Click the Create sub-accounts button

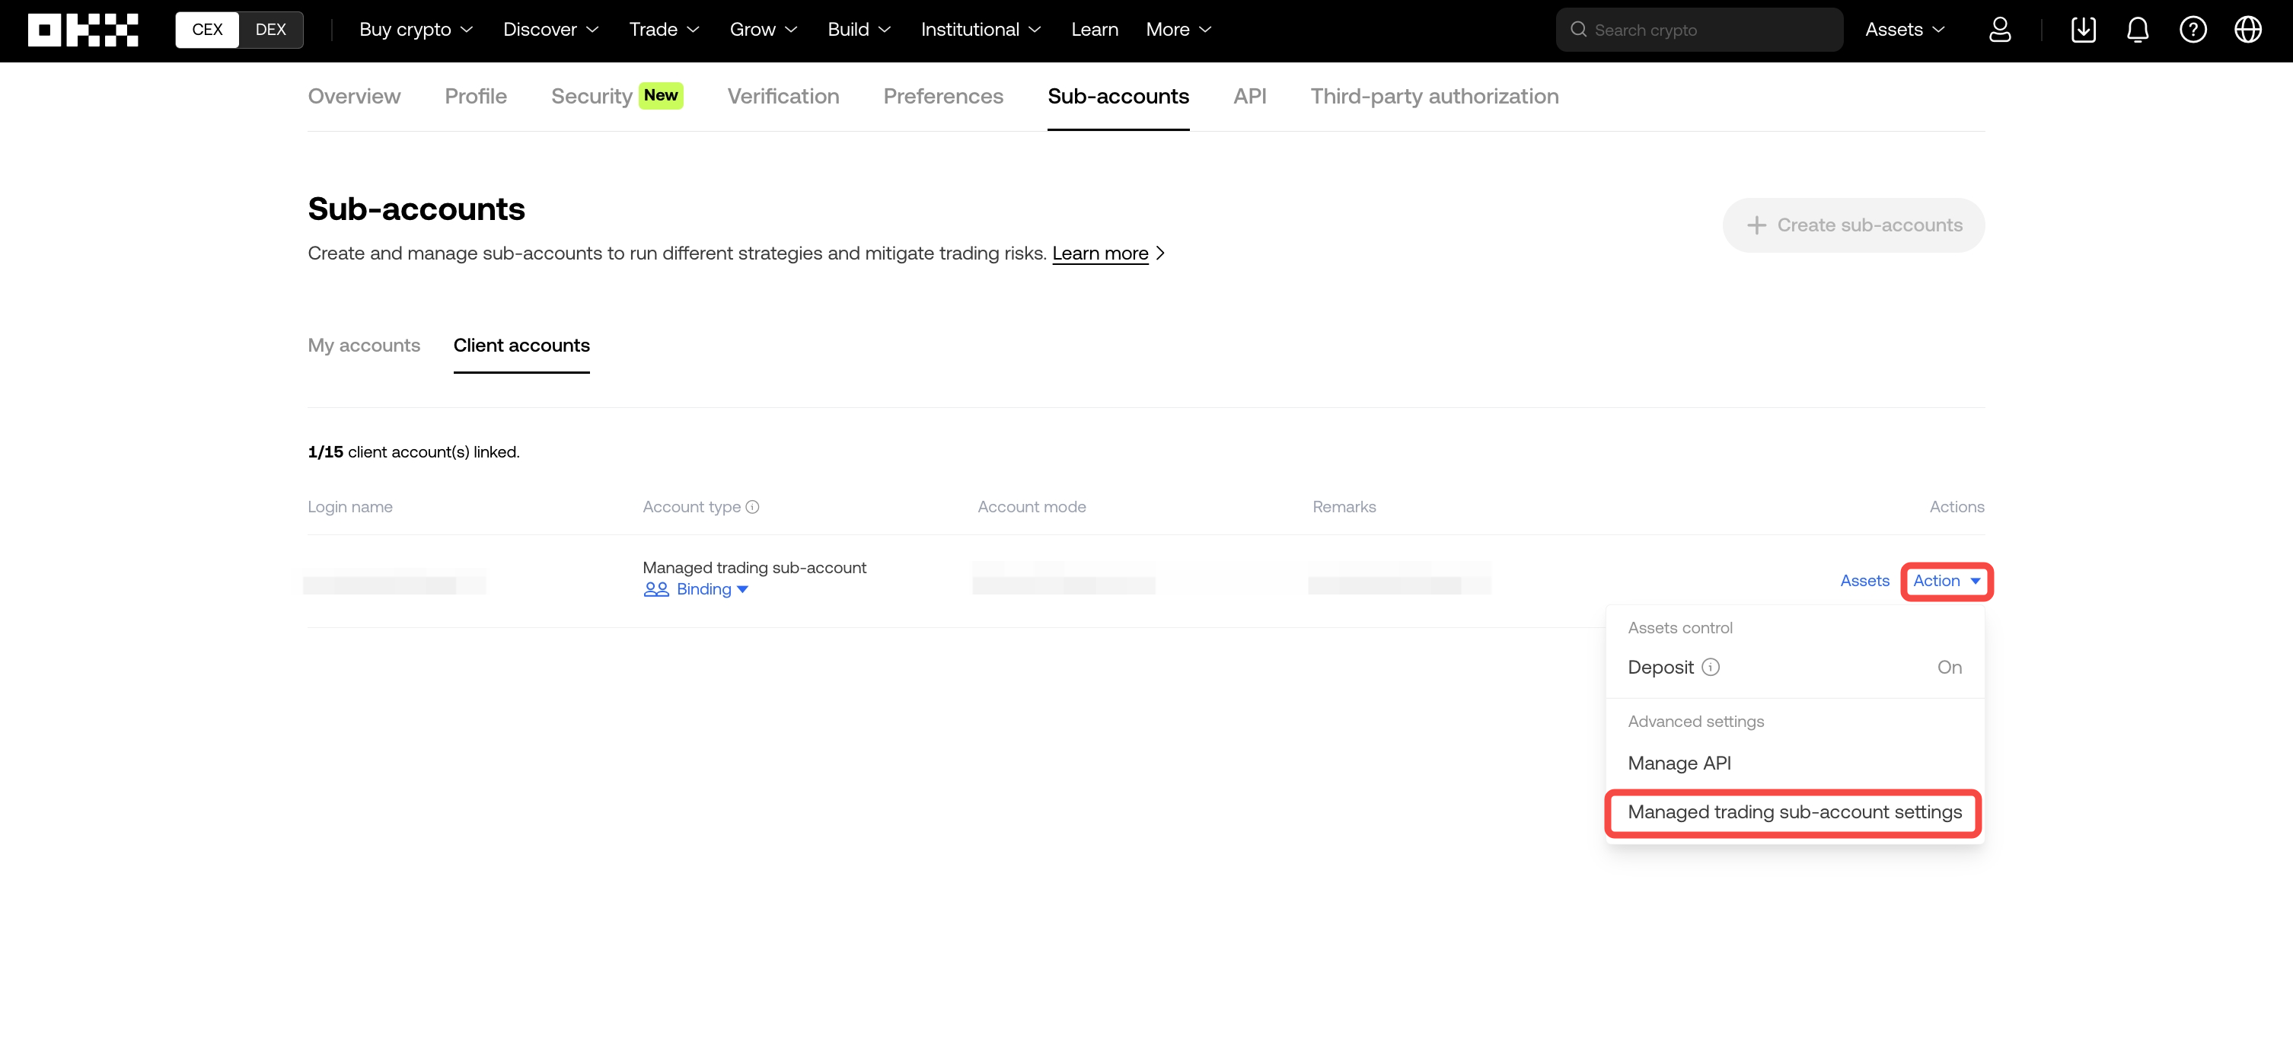coord(1852,225)
